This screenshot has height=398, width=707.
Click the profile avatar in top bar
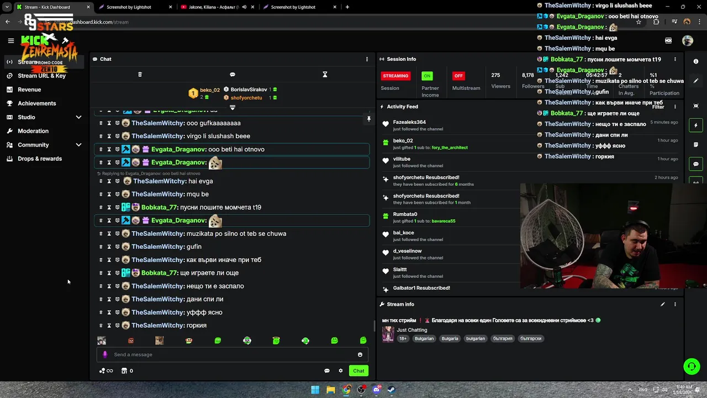pyautogui.click(x=688, y=40)
